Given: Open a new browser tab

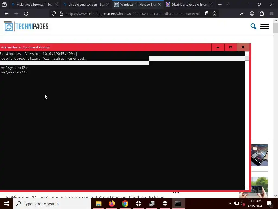Looking at the screenshot, I should pyautogui.click(x=220, y=4).
